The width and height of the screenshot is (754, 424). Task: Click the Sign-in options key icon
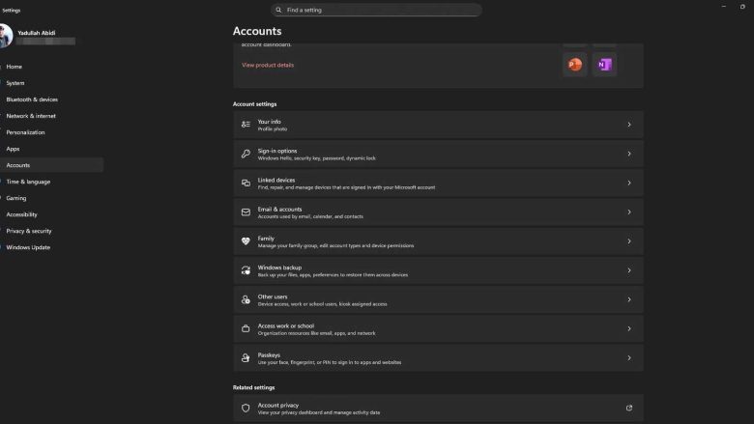246,154
